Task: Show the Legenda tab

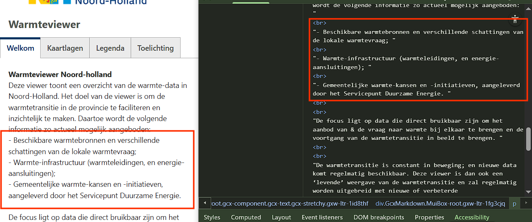Action: (110, 48)
